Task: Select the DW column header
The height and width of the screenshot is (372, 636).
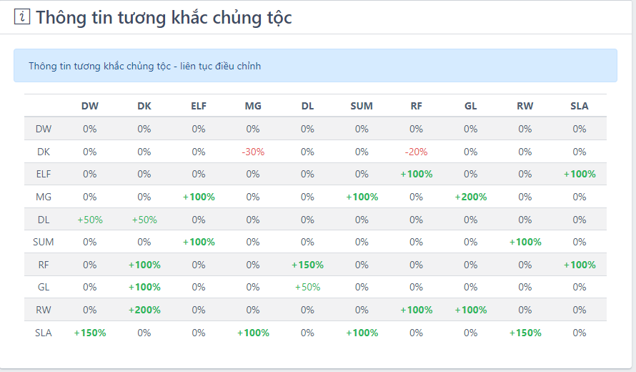Action: click(x=90, y=106)
